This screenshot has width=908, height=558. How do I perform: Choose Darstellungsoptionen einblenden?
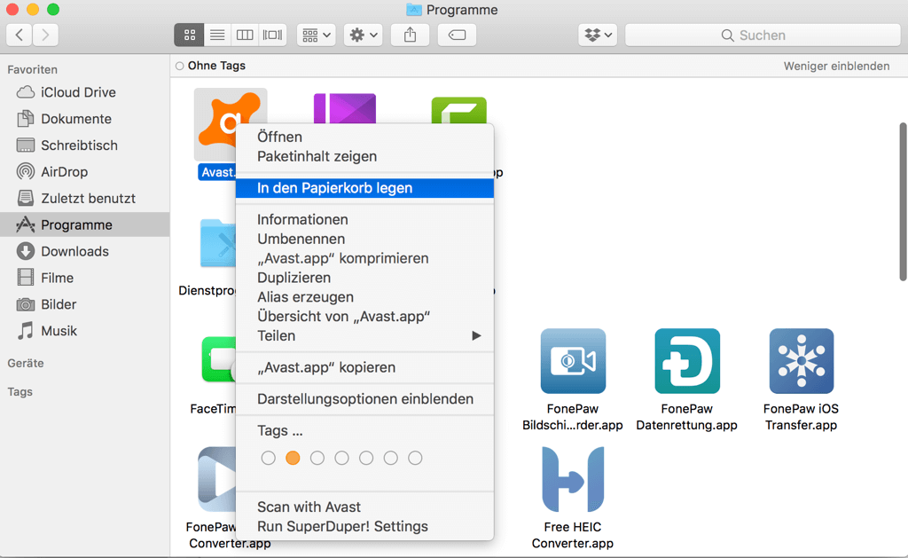(364, 399)
